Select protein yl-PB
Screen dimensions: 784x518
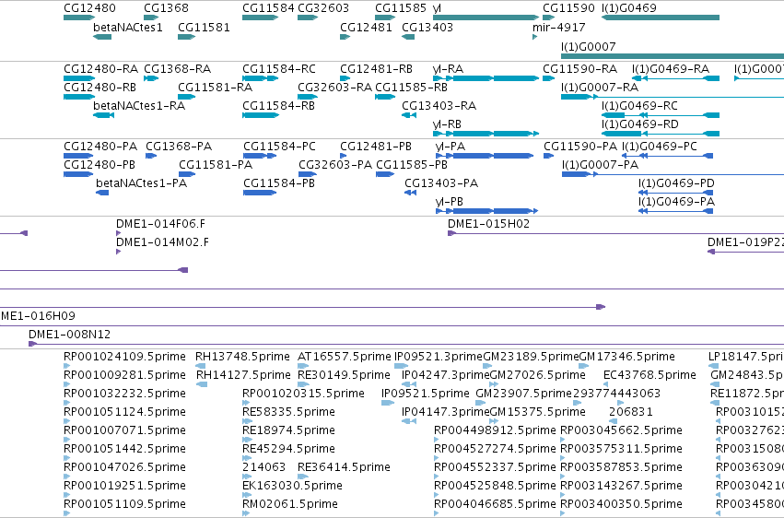point(450,202)
